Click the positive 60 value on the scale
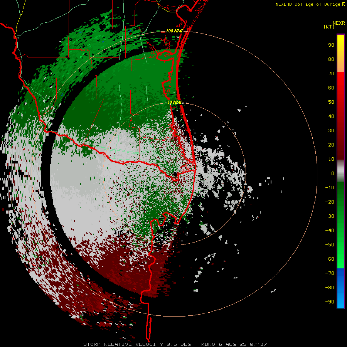347x347 pixels. 331,88
